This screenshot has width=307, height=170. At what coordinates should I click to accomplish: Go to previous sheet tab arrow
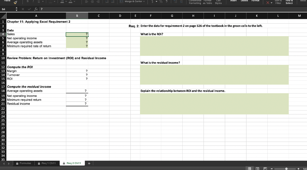4,163
